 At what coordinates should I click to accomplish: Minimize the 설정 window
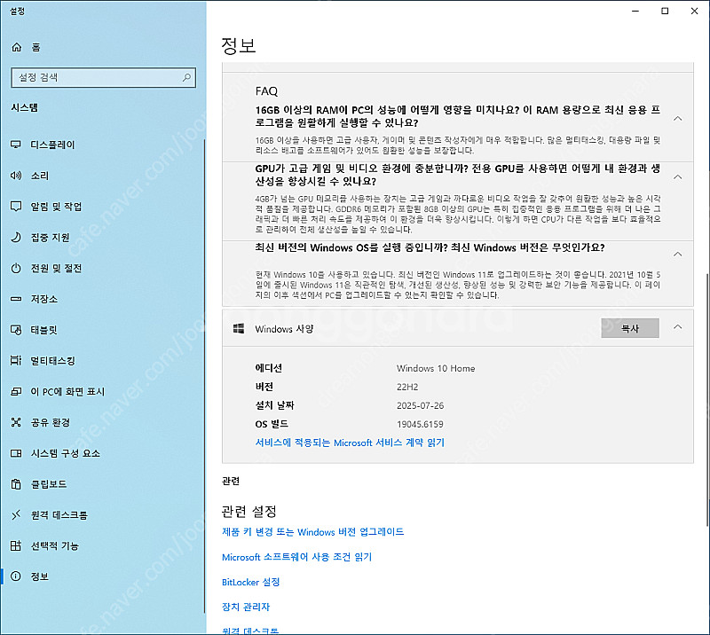(635, 11)
